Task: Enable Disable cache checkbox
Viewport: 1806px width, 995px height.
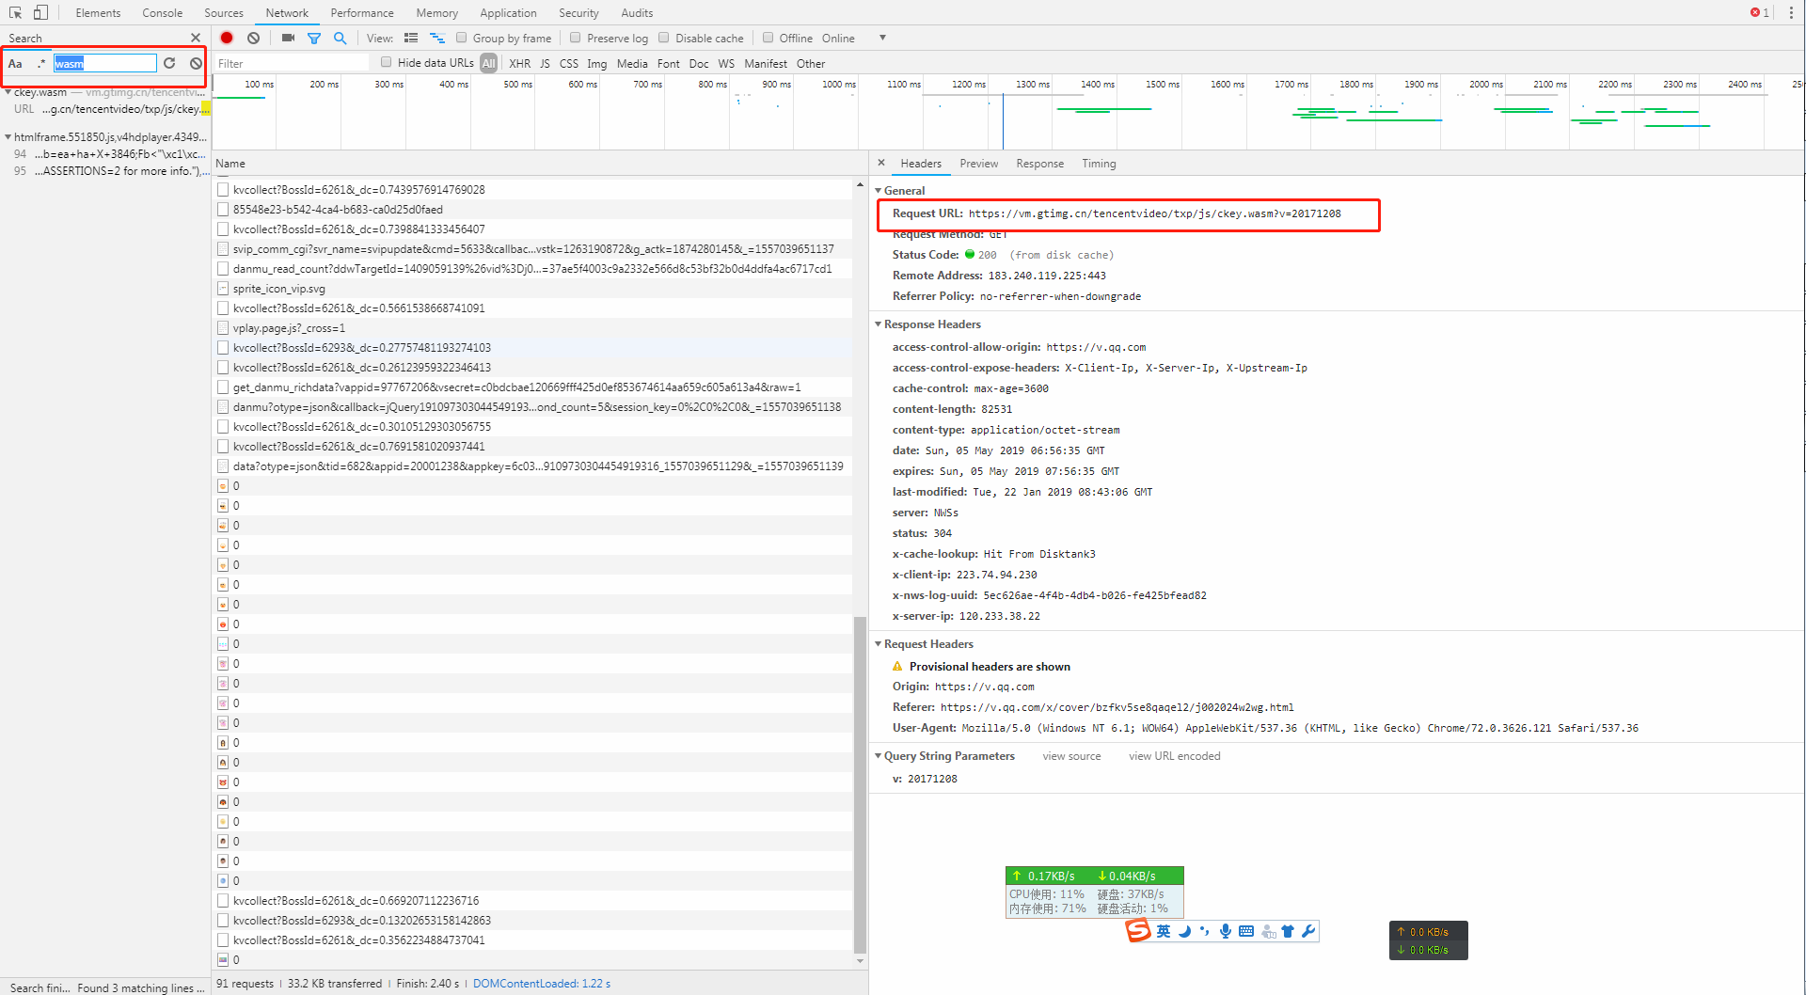Action: tap(663, 38)
